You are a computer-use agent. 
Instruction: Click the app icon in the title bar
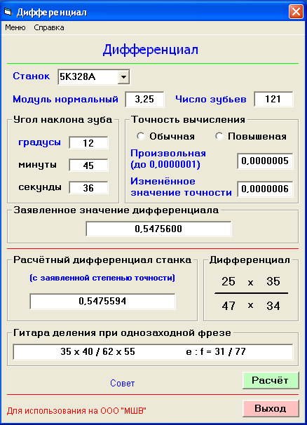click(8, 12)
